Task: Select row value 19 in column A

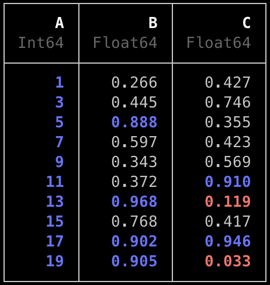Action: [55, 261]
